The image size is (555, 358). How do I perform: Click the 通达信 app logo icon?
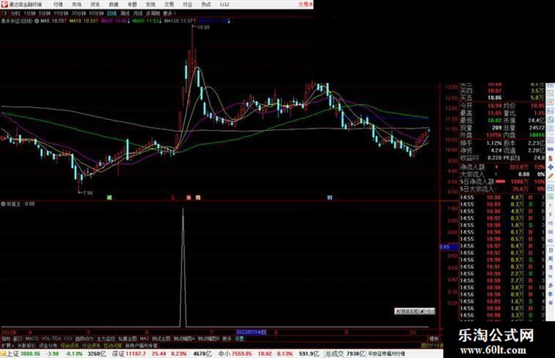click(4, 4)
